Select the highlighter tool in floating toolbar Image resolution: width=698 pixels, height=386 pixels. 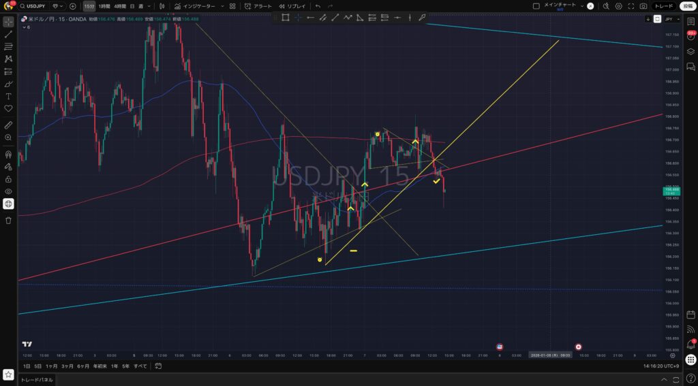(422, 18)
